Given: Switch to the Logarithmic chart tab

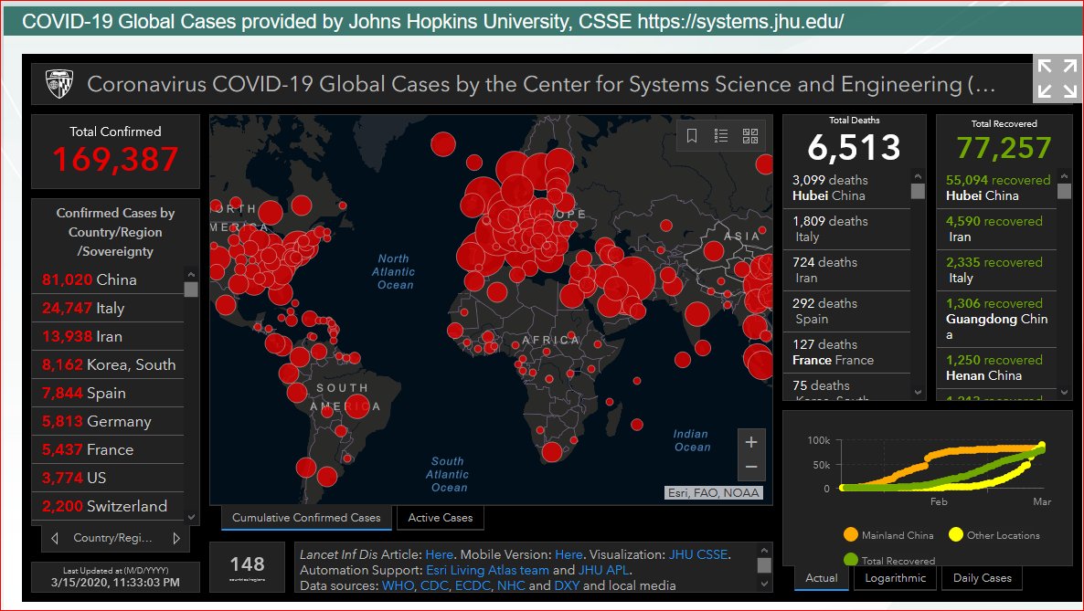Looking at the screenshot, I should click(896, 578).
